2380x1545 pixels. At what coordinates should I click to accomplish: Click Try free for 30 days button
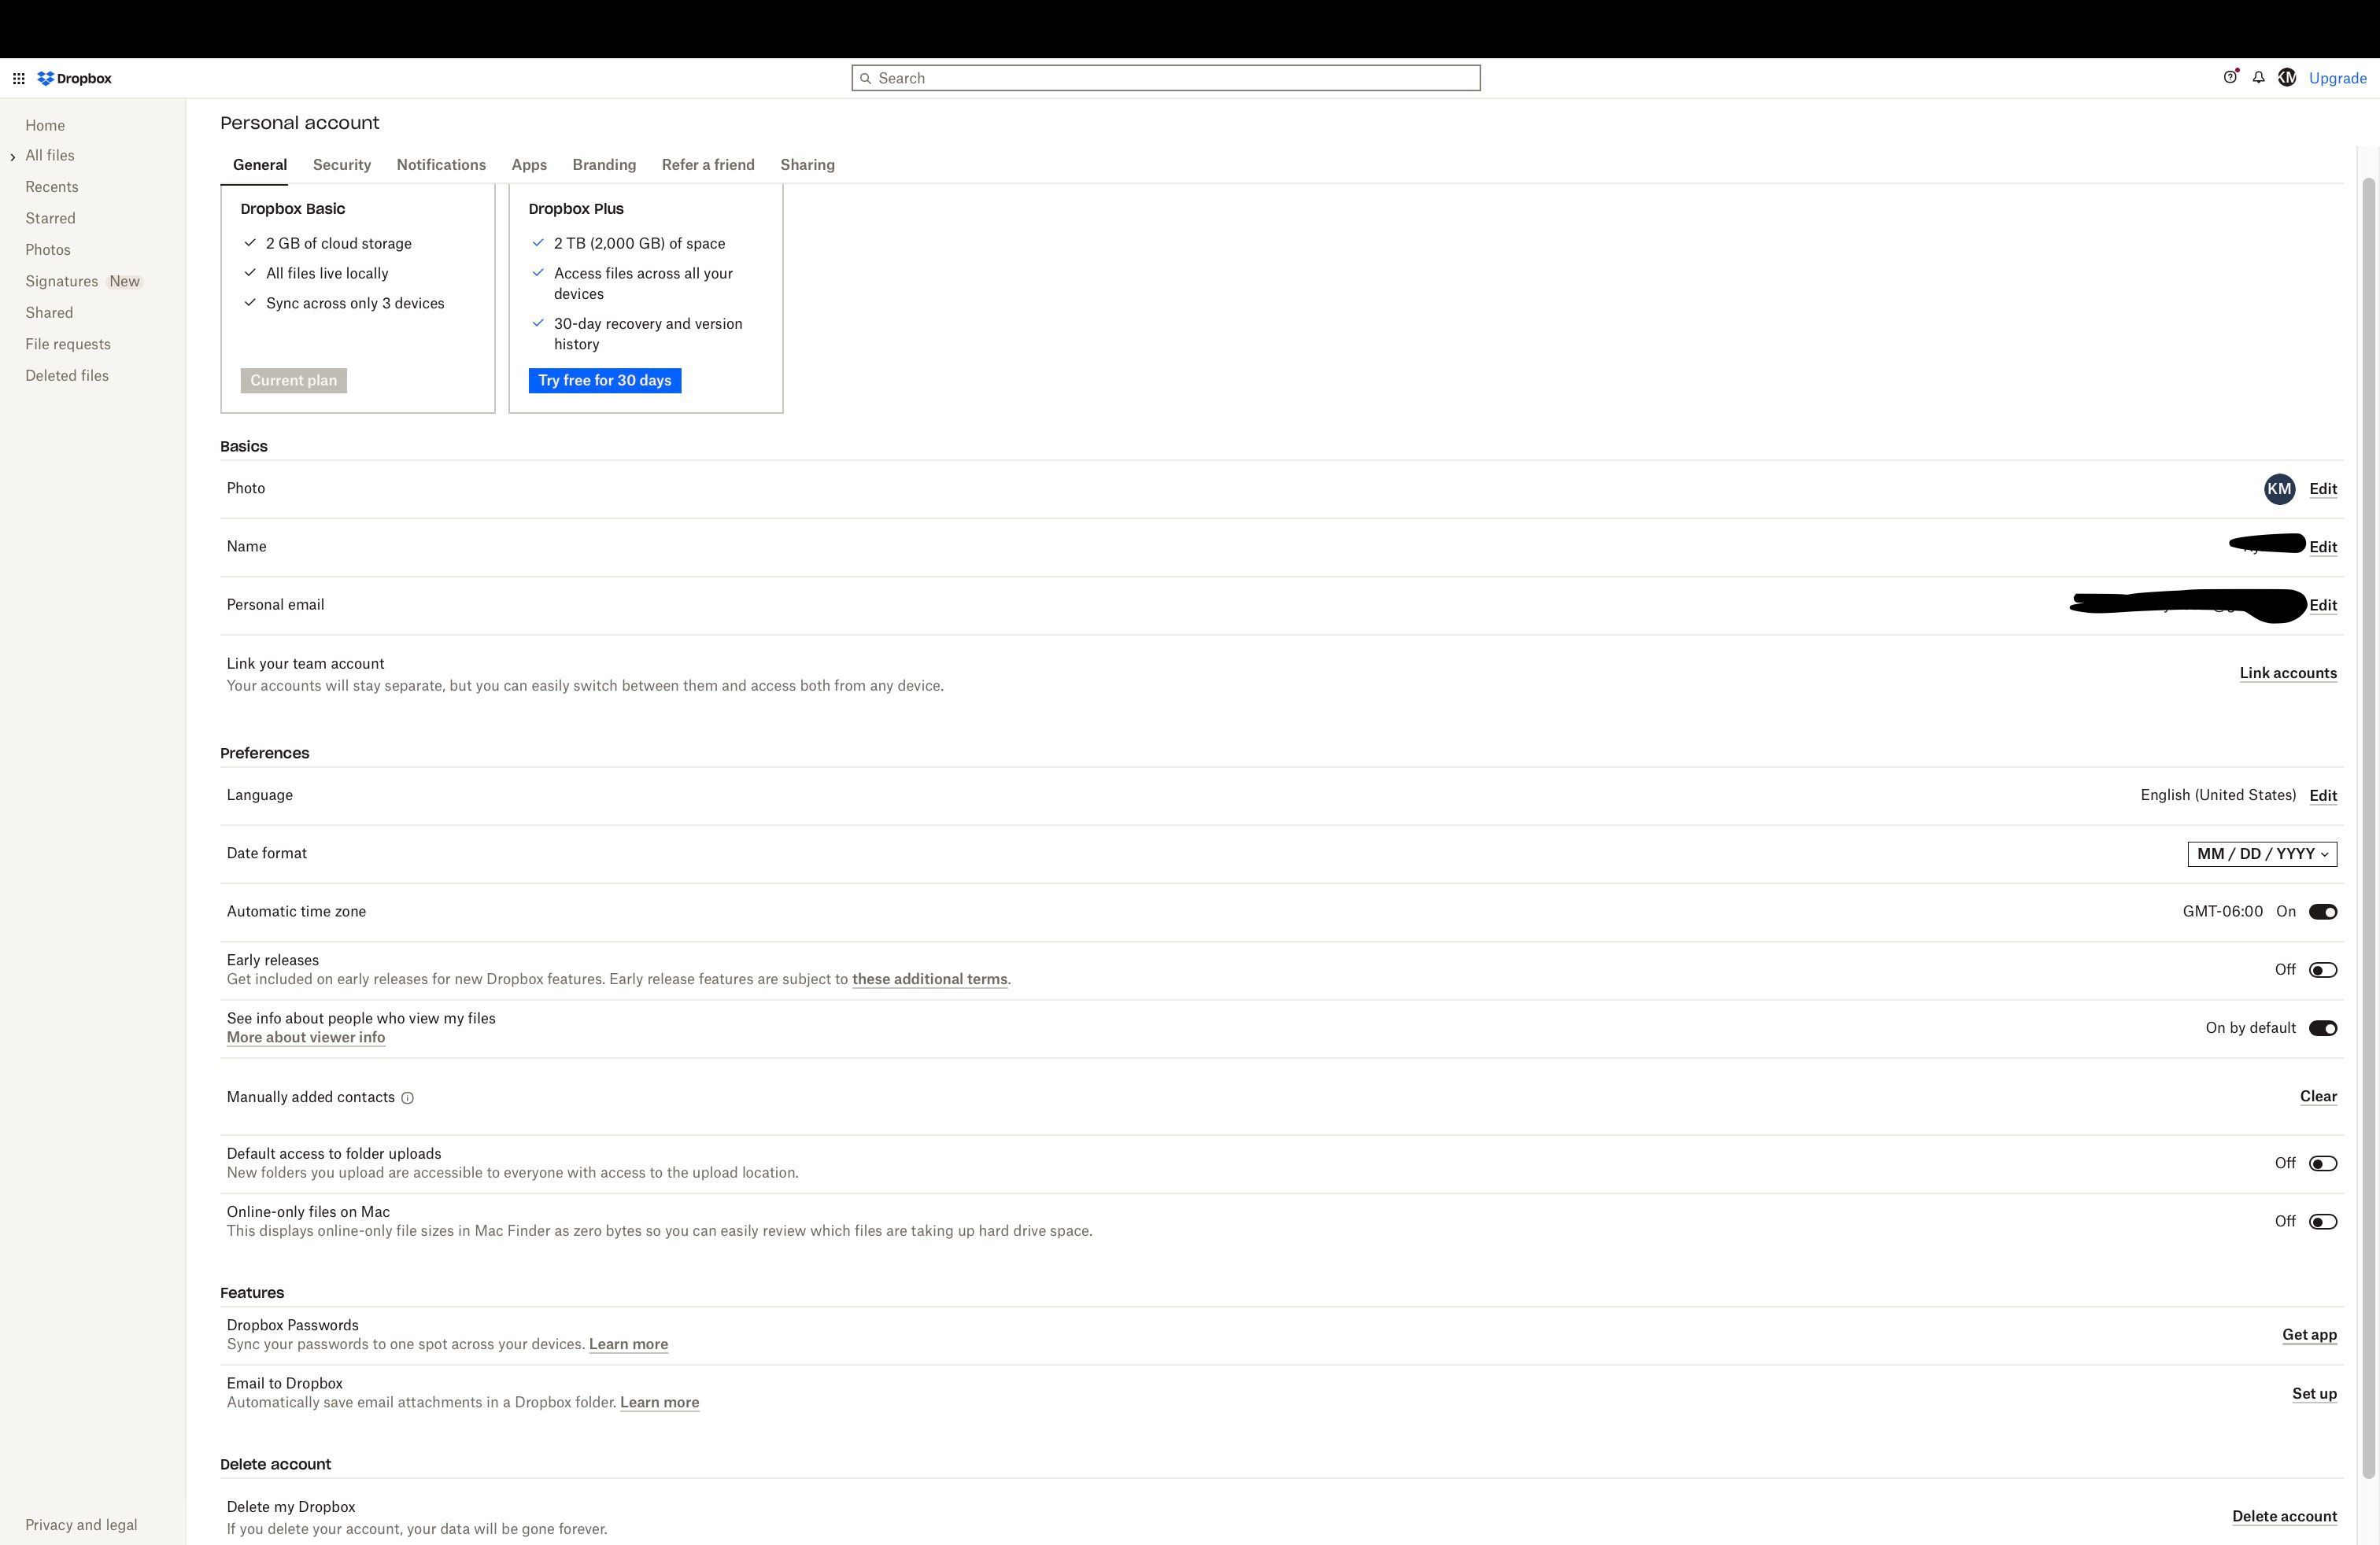coord(604,380)
